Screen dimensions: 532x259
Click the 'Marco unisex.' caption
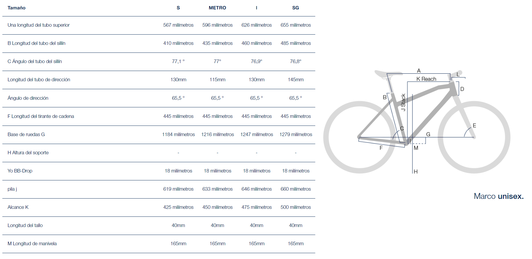tap(499, 196)
